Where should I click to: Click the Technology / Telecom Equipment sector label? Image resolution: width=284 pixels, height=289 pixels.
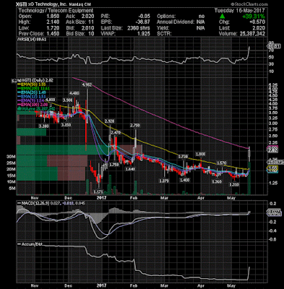(56, 11)
